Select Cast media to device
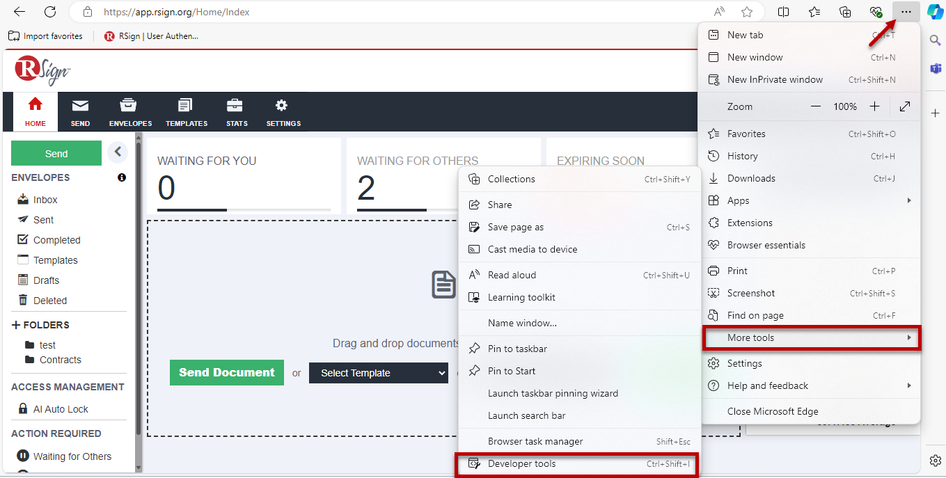This screenshot has height=478, width=946. click(x=580, y=249)
